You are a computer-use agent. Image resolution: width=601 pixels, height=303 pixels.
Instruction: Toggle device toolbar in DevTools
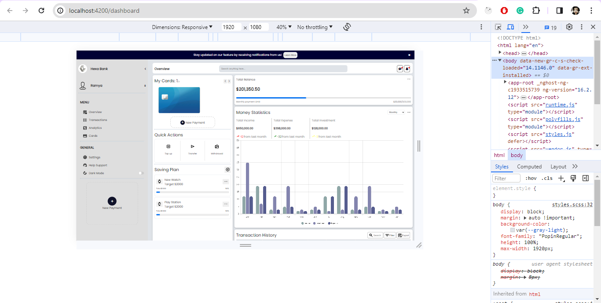(510, 27)
